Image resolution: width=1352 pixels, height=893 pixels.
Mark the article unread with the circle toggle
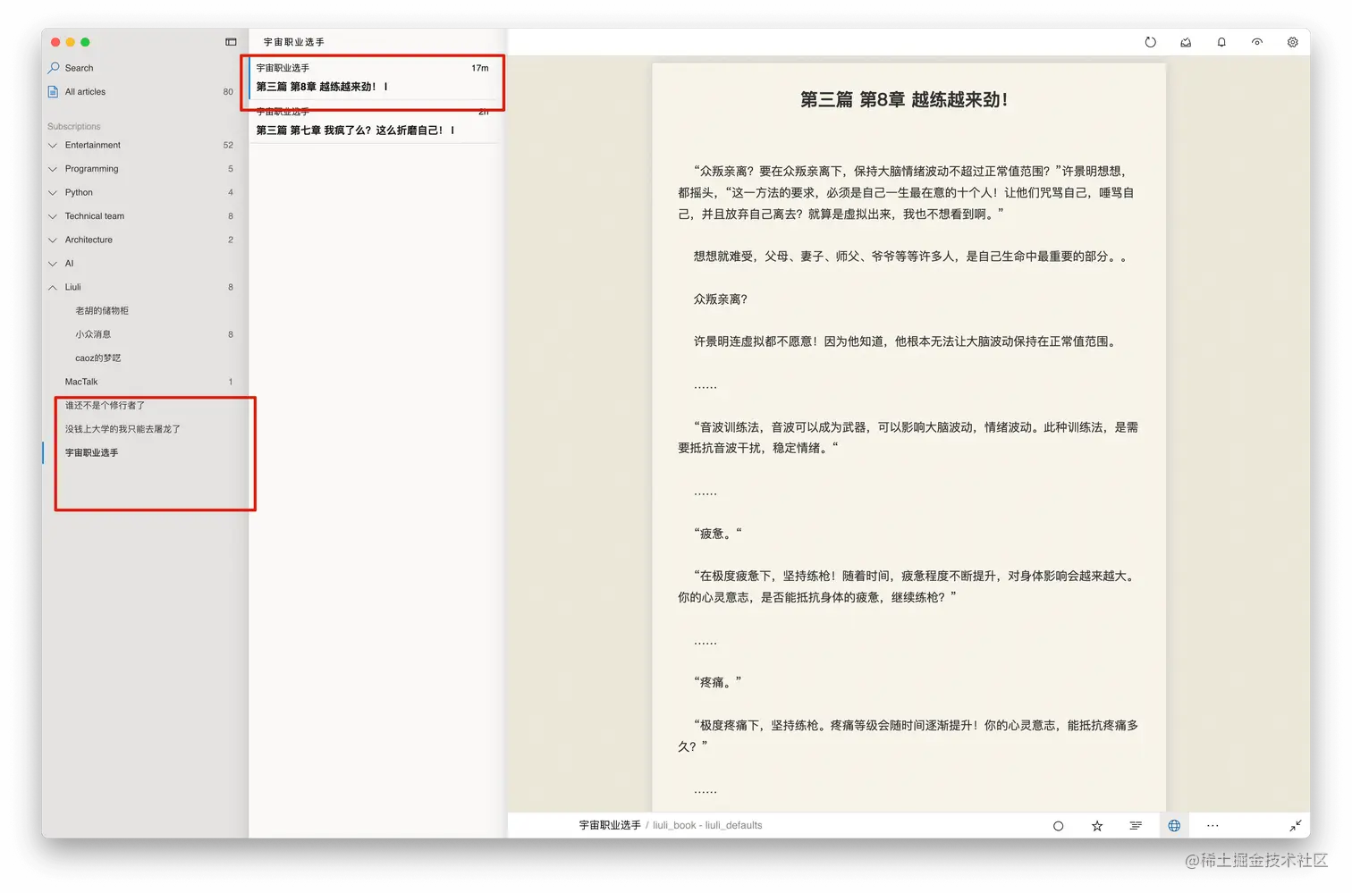(1058, 825)
